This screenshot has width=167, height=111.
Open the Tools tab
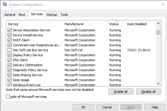[64, 15]
